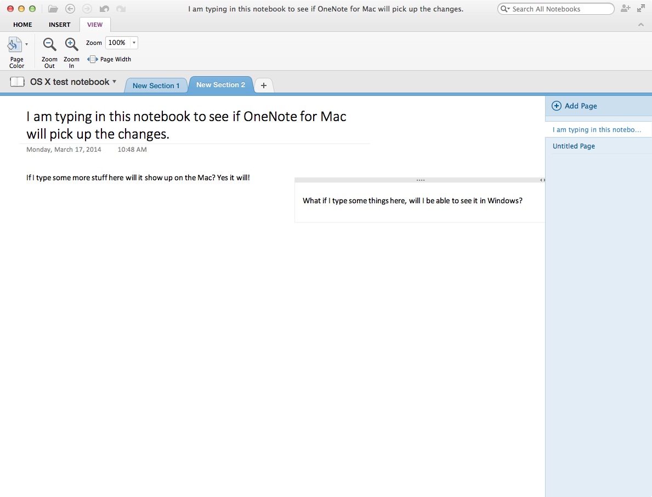Viewport: 652px width, 497px height.
Task: Click the Add Page plus circle
Action: click(x=556, y=105)
